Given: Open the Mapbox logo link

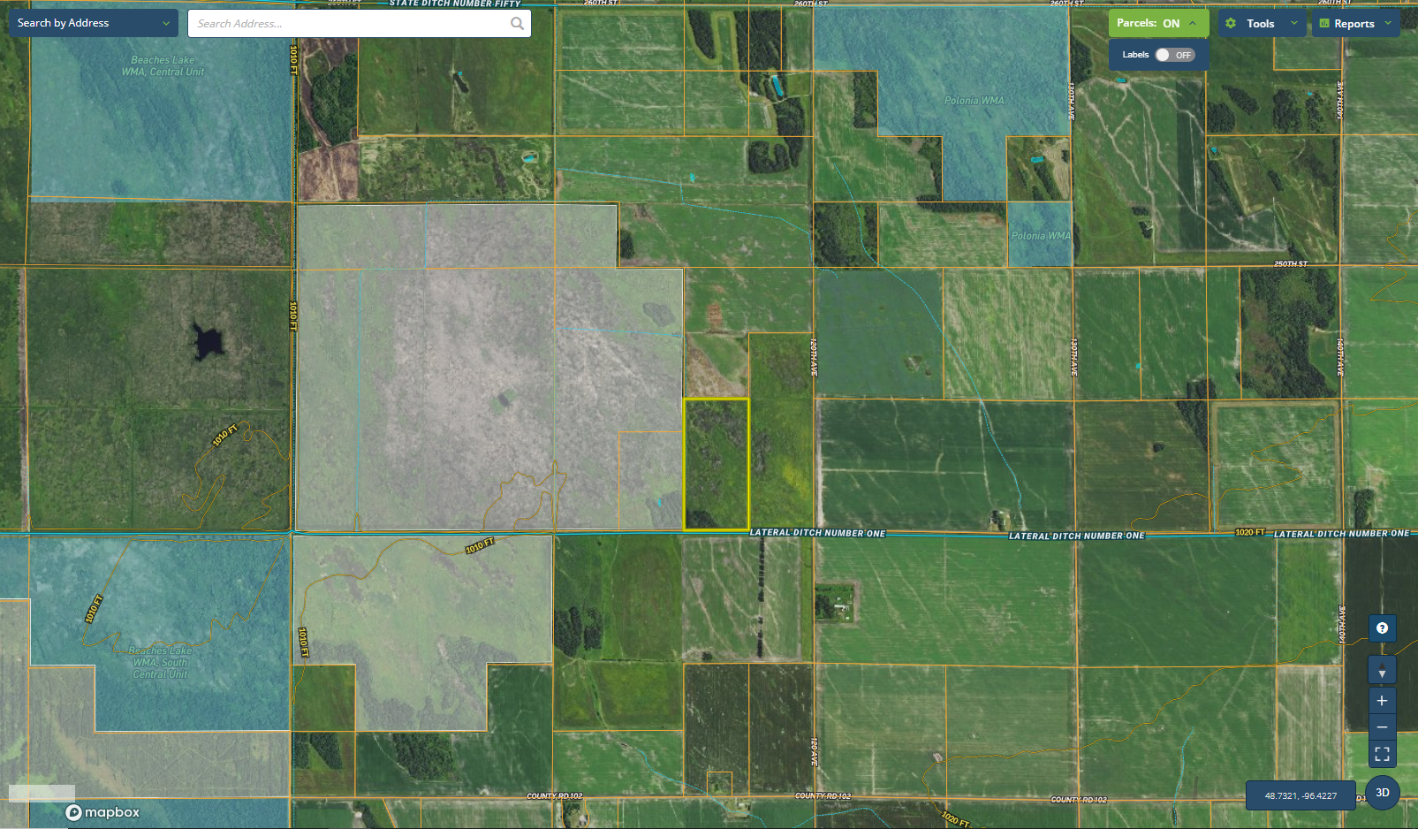Looking at the screenshot, I should tap(103, 812).
